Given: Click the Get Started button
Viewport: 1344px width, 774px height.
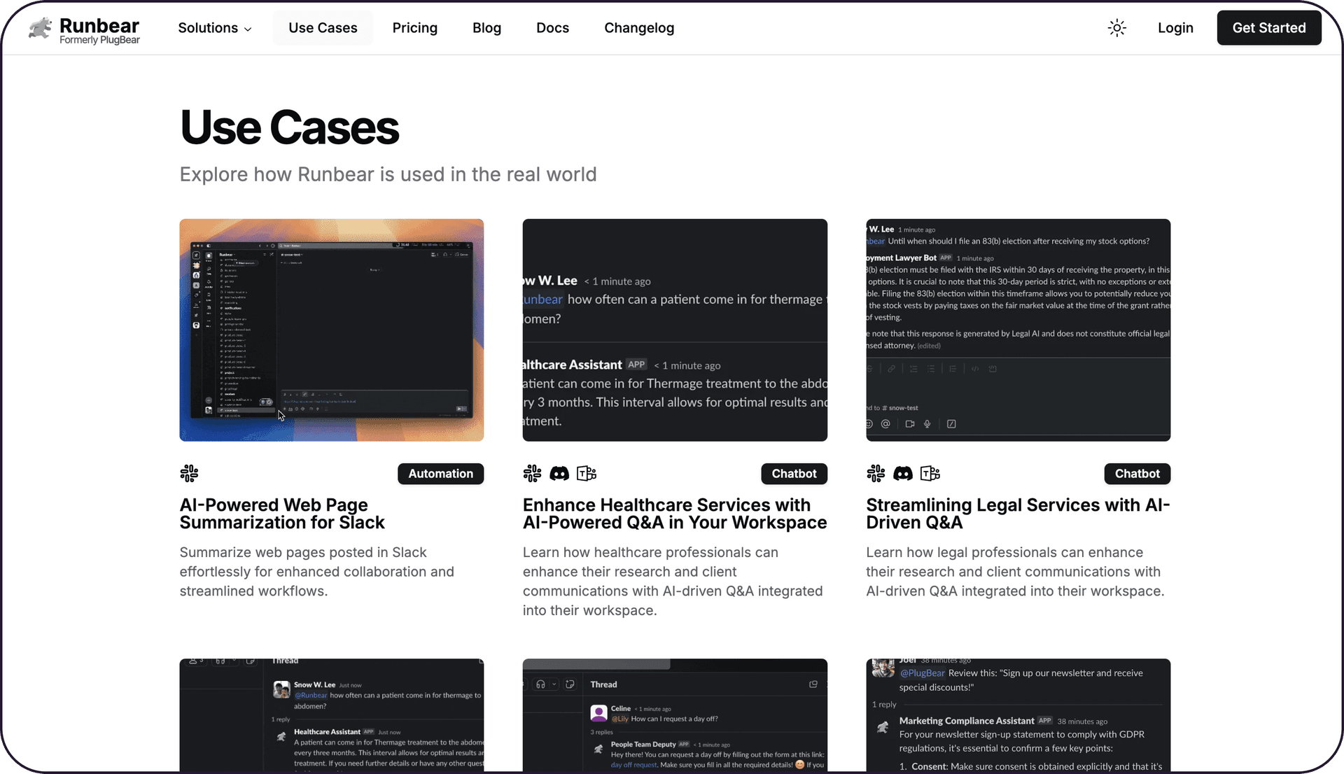Looking at the screenshot, I should pyautogui.click(x=1268, y=28).
